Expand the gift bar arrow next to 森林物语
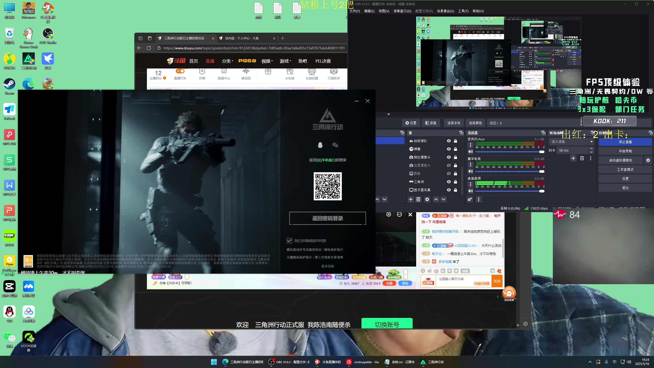The image size is (654, 368). pyautogui.click(x=405, y=274)
